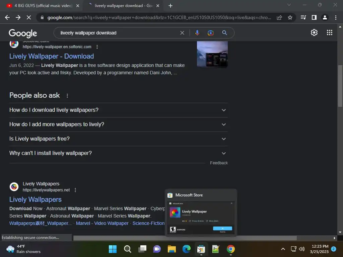The height and width of the screenshot is (257, 343).
Task: Open a new browser tab
Action: 170,6
